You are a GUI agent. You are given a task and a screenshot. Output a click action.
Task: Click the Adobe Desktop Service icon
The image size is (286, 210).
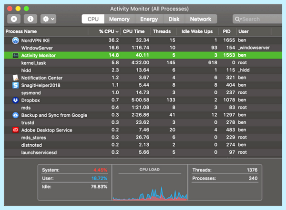coord(16,130)
